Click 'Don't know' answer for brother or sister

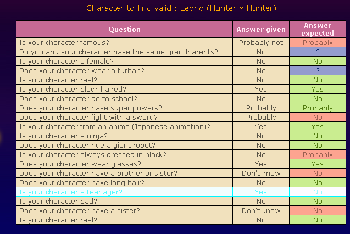(x=261, y=173)
